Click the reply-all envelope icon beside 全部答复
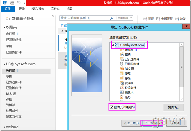The width and height of the screenshot is (191, 131). (x=158, y=19)
